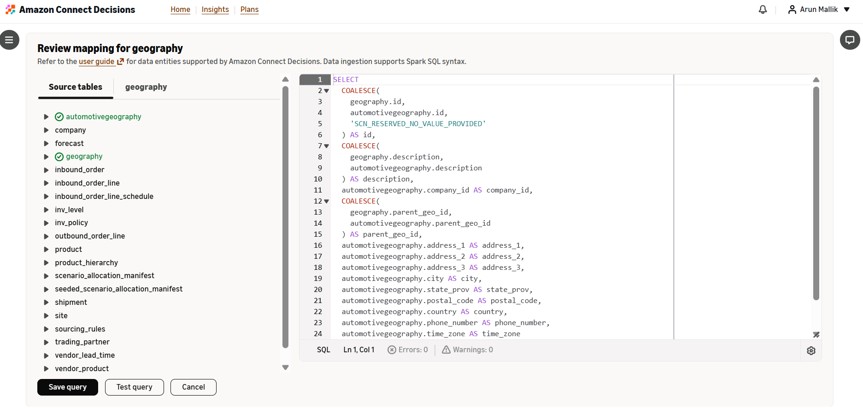Click the table list scroll-up arrow
Viewport: 863px width, 408px height.
point(285,79)
